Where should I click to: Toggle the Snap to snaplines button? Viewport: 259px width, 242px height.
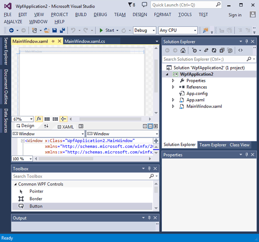tap(63, 119)
